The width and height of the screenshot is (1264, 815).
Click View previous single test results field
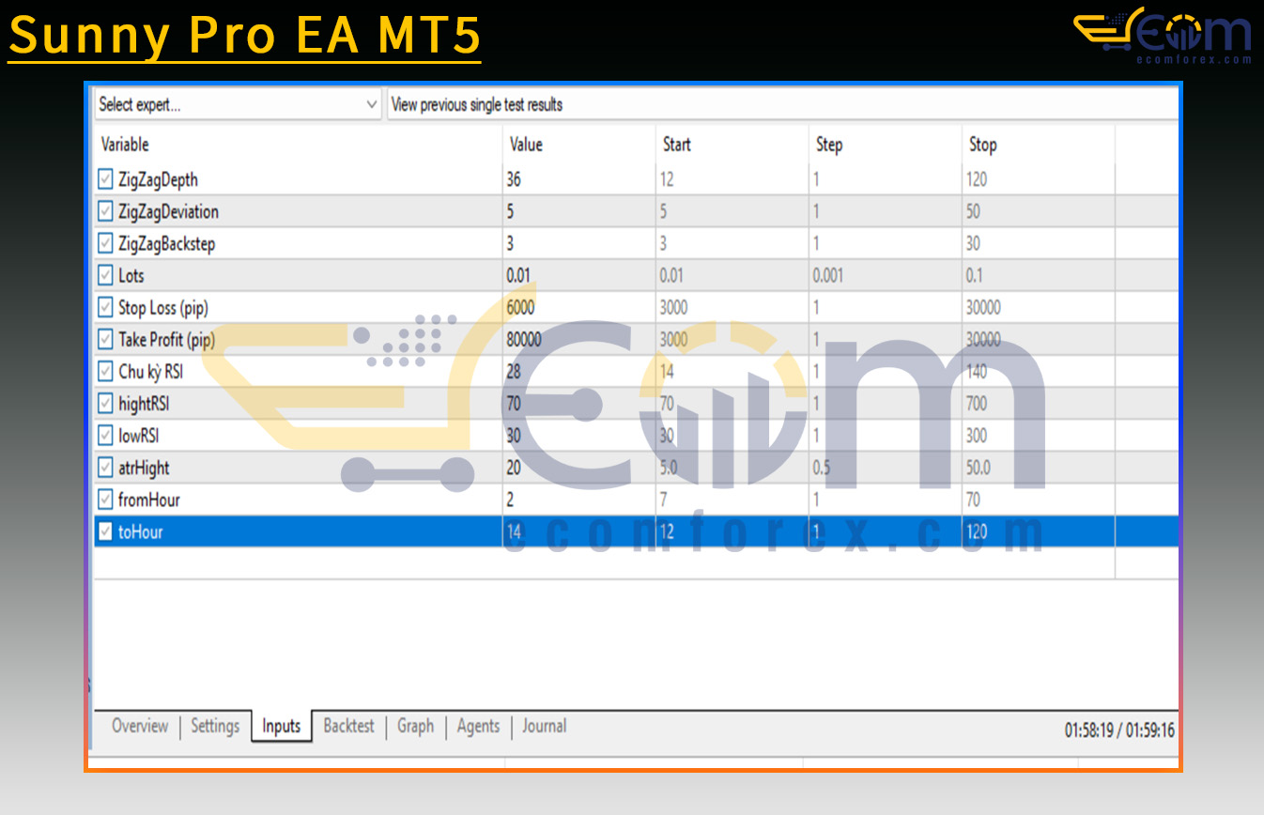(x=782, y=104)
